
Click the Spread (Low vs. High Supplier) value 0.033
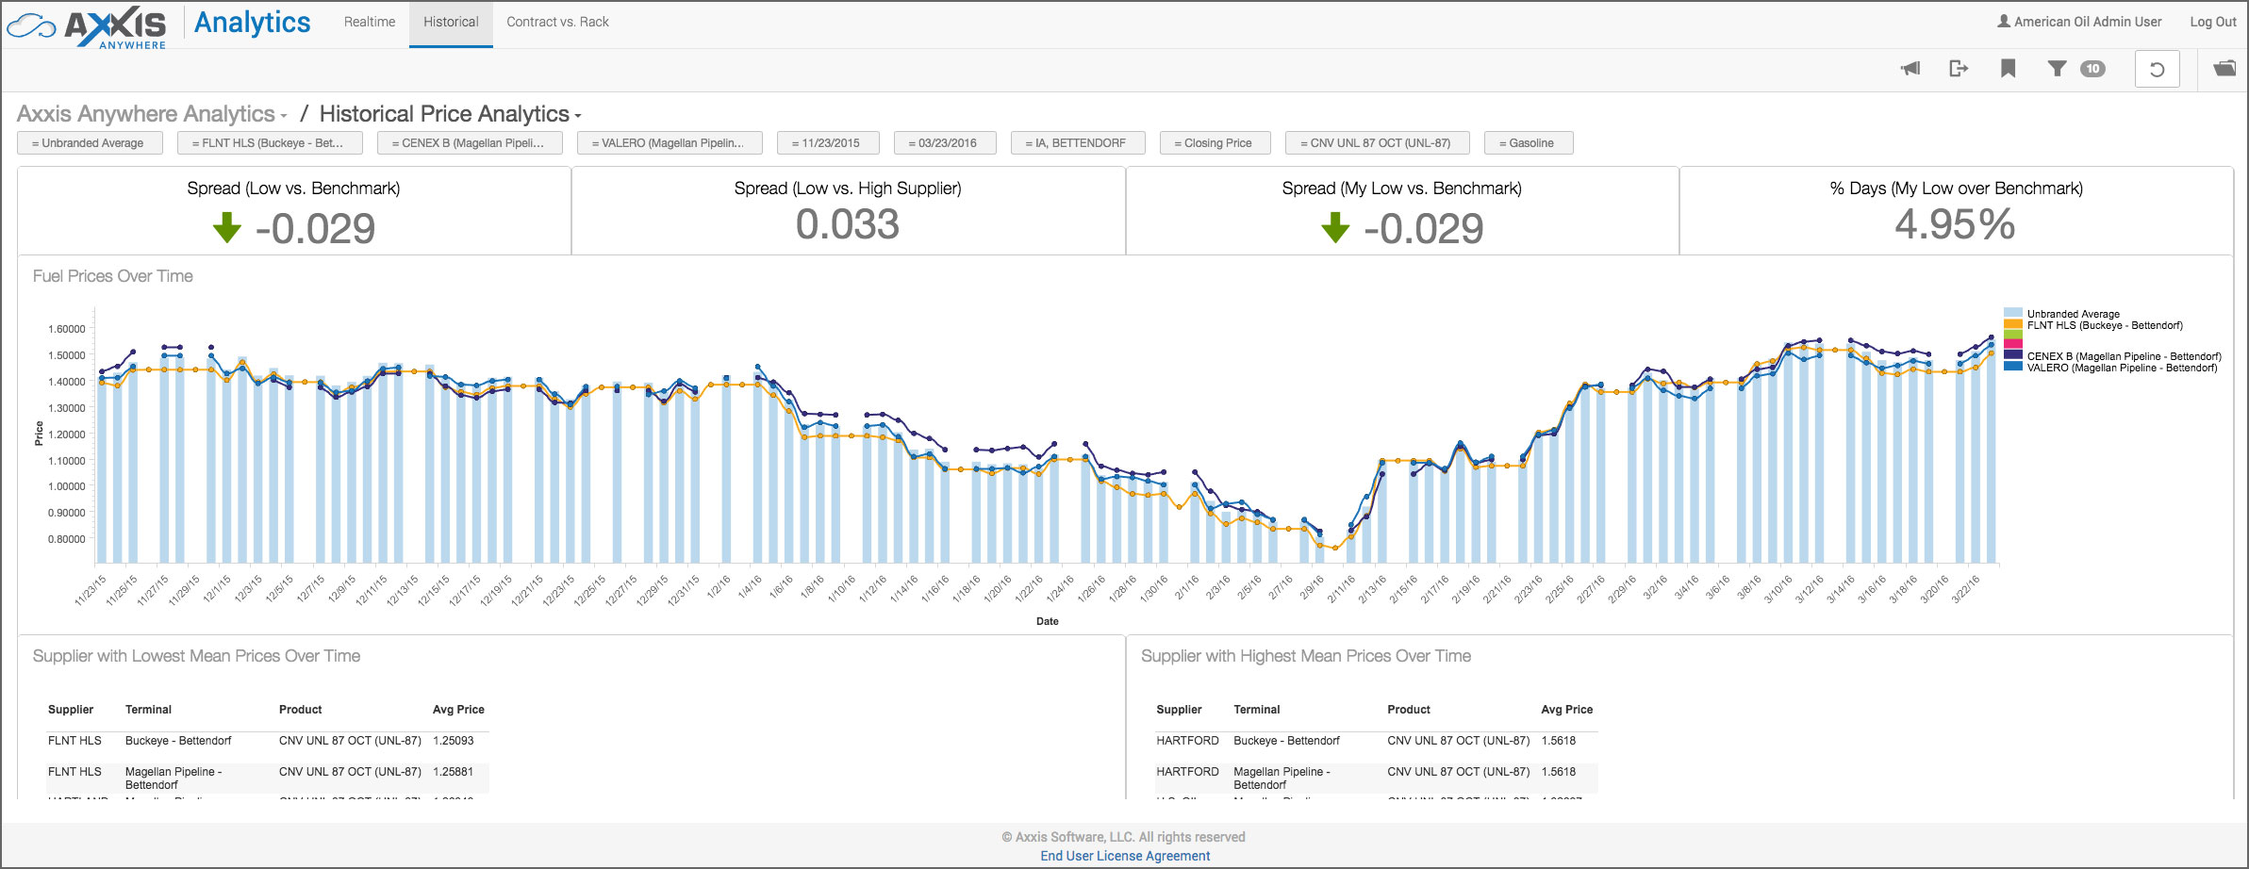tap(848, 225)
